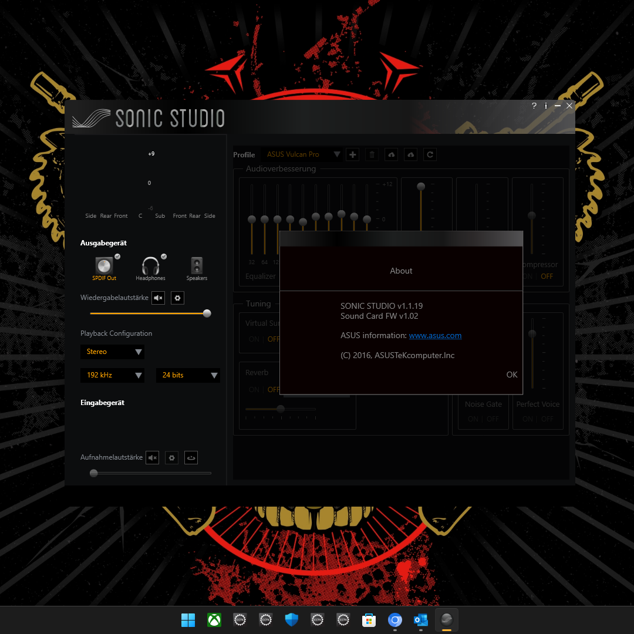634x634 pixels.
Task: Click OK in the About dialog
Action: (511, 375)
